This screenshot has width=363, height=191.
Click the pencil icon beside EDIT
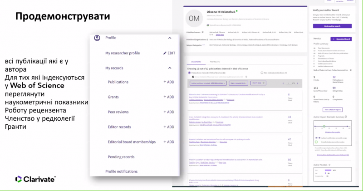tap(165, 53)
